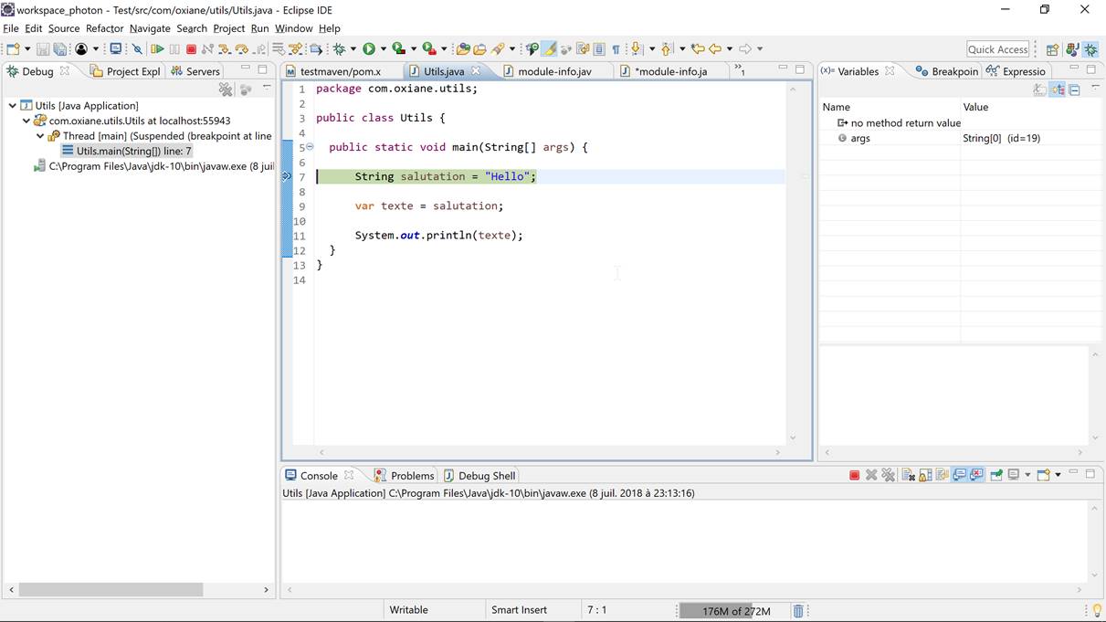Click the Debug view horizontal scrollbar
This screenshot has width=1106, height=622.
(111, 590)
